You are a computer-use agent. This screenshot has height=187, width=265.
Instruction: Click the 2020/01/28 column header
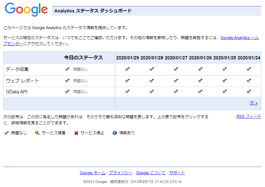point(152,58)
